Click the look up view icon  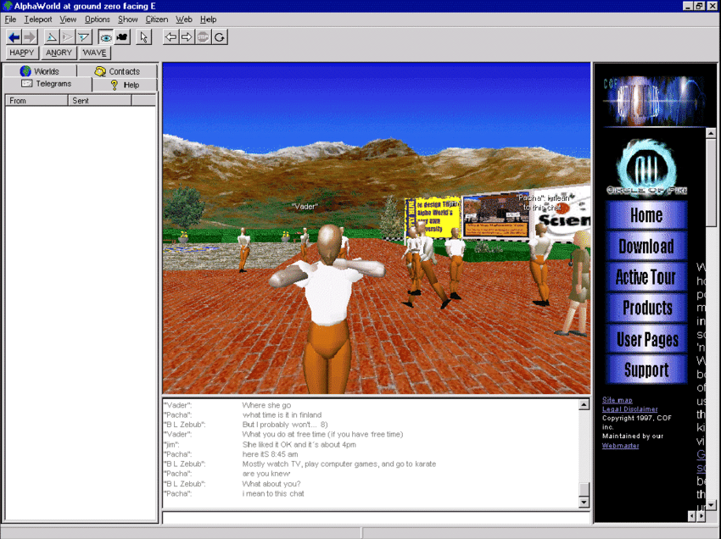tap(52, 37)
